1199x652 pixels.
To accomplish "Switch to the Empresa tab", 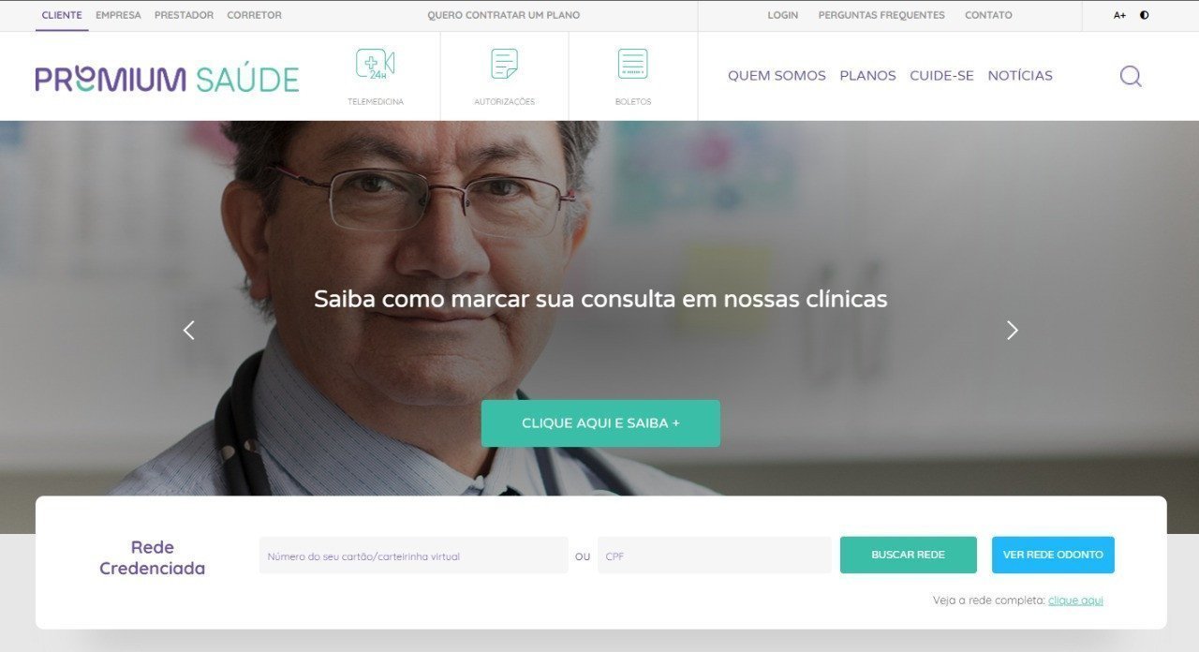I will tap(118, 15).
